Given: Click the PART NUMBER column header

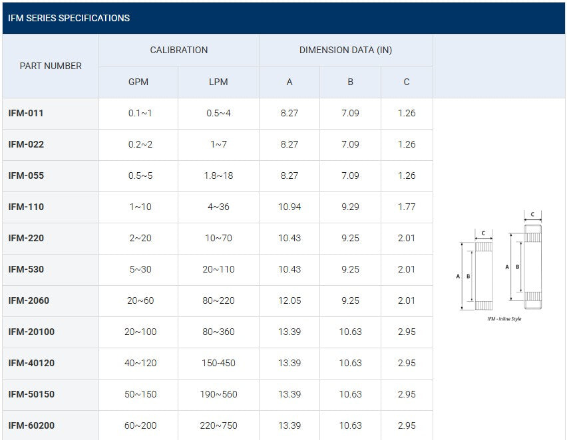Looking at the screenshot, I should (x=51, y=66).
